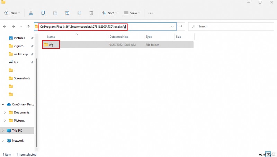
Task: Unpin clginfo using its pin icon
Action: click(x=32, y=46)
